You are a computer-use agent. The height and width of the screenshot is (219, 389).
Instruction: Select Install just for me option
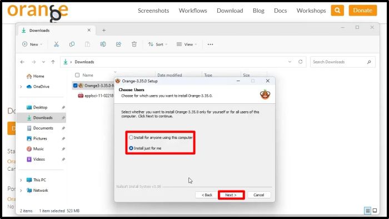pos(145,148)
